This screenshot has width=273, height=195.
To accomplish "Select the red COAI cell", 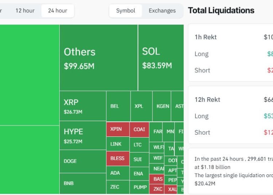I will 139,129.
